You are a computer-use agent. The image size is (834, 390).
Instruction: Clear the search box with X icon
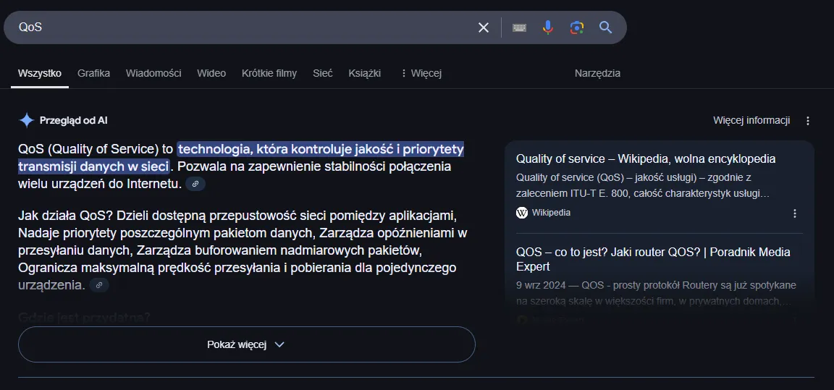click(x=483, y=27)
